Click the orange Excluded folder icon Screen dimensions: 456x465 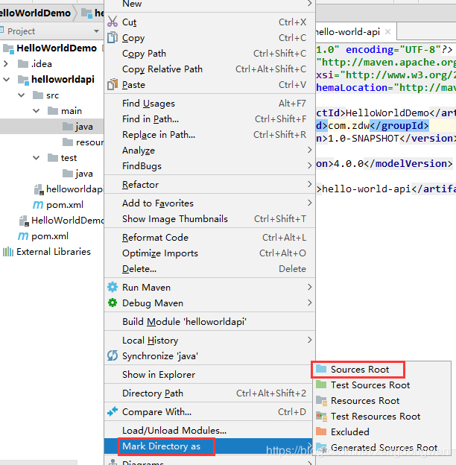pyautogui.click(x=321, y=431)
